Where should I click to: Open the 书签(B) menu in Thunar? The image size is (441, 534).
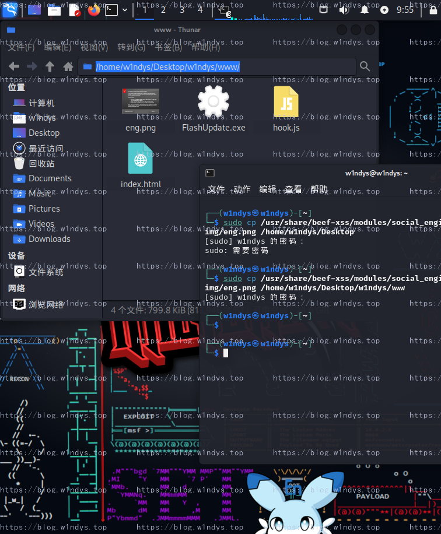tap(169, 47)
